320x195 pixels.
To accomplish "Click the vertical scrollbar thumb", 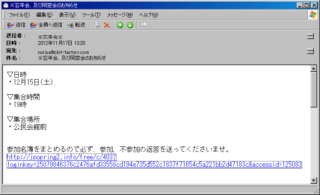I will [x=313, y=90].
